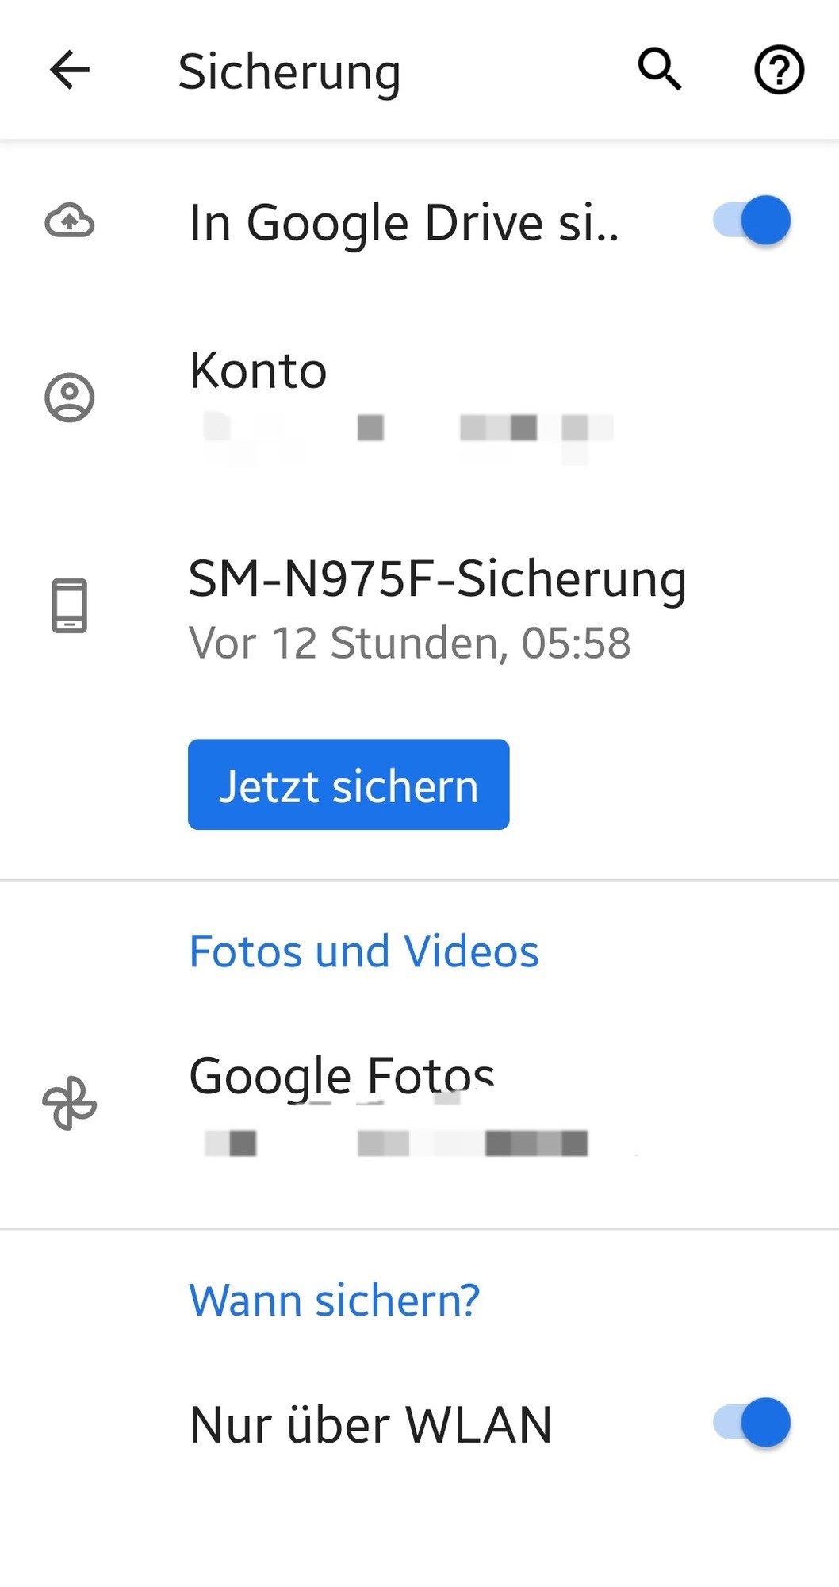Toggle the Nur über WLAN switch
Screen dimensions: 839x1587
point(752,1423)
